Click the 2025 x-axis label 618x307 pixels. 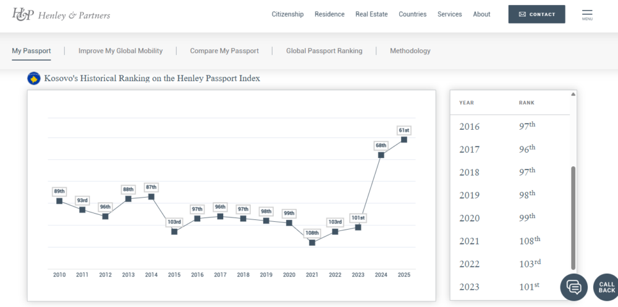(404, 275)
